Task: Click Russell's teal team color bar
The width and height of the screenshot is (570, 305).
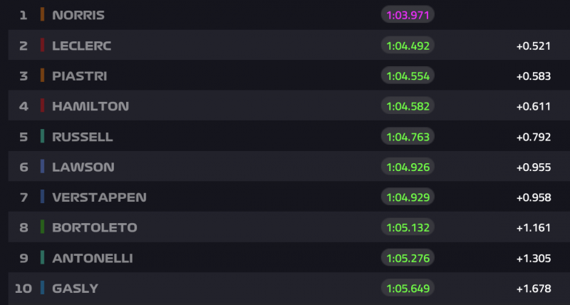Action: coord(43,136)
